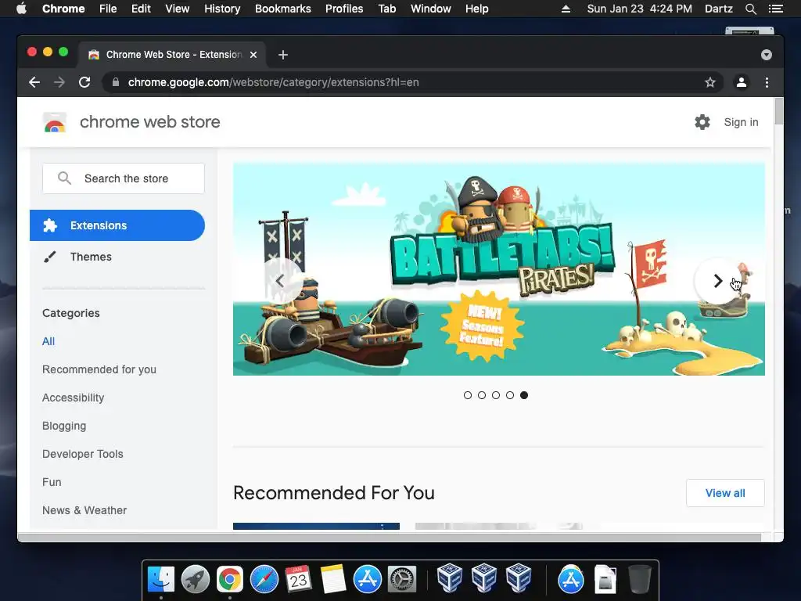Open the Tab menu
The image size is (801, 601).
pos(386,9)
